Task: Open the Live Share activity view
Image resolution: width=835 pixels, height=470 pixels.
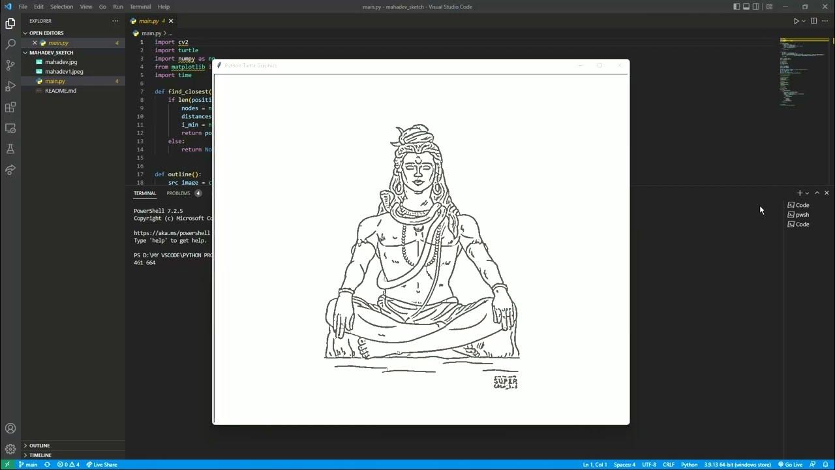Action: [x=10, y=170]
